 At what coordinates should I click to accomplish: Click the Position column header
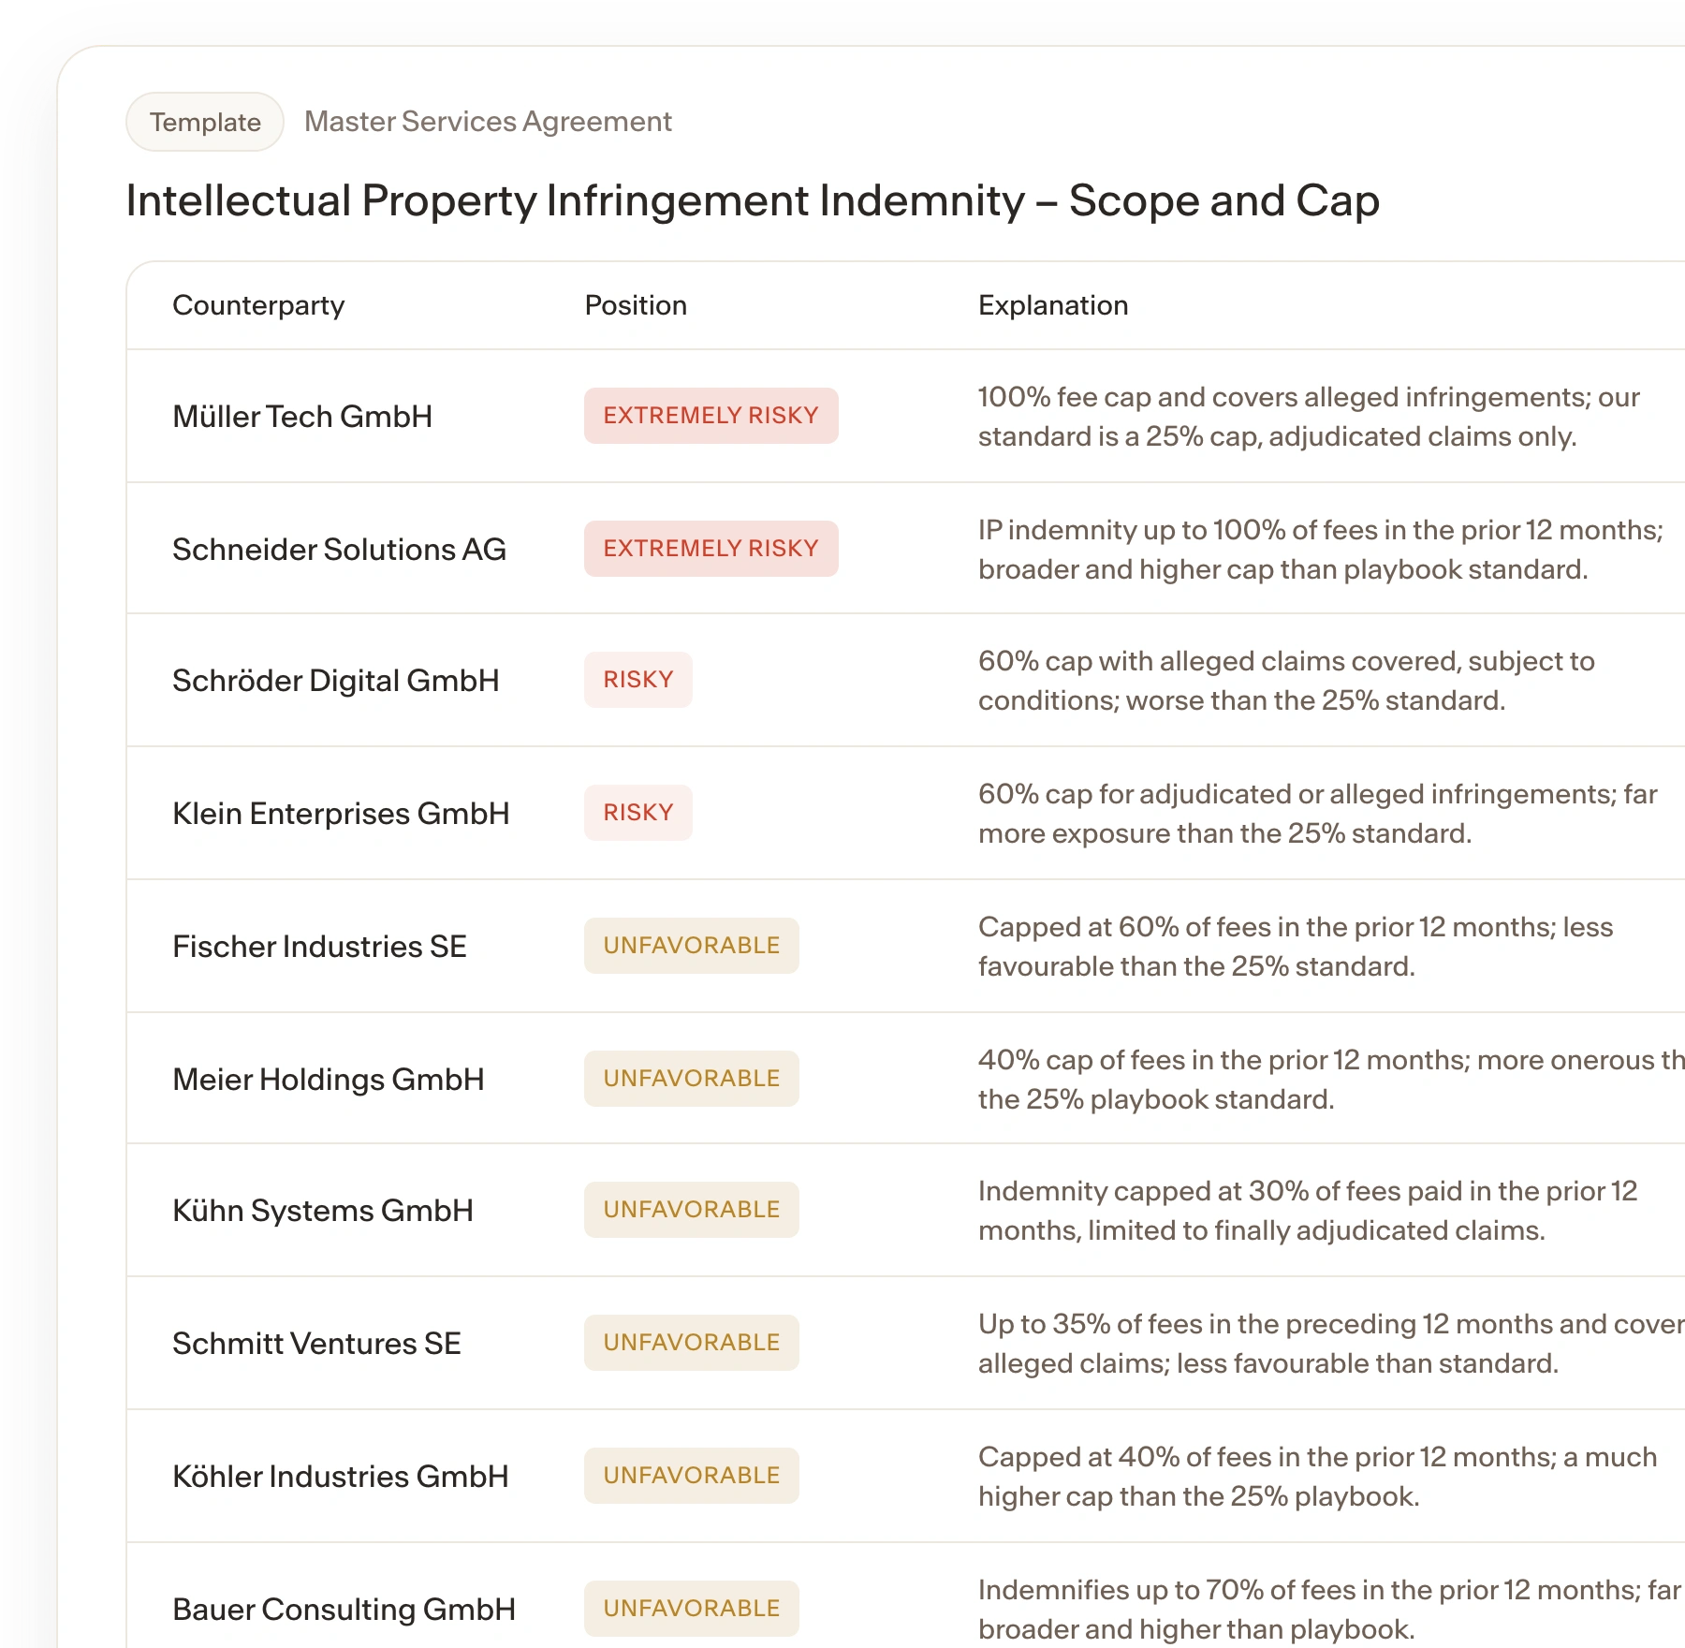pos(636,305)
